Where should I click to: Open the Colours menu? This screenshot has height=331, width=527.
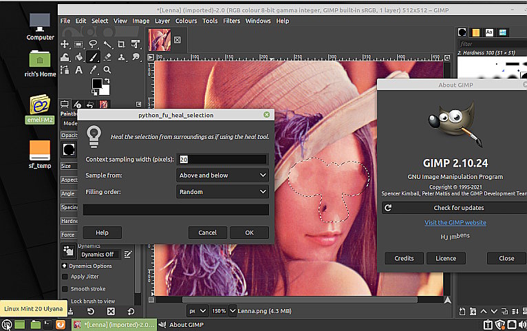click(186, 21)
